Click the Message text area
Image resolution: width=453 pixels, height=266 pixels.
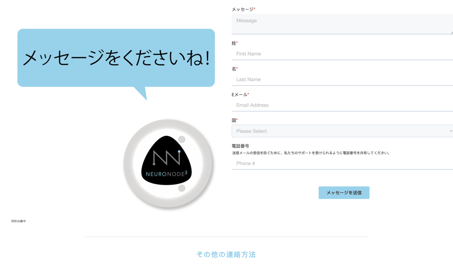pos(342,24)
